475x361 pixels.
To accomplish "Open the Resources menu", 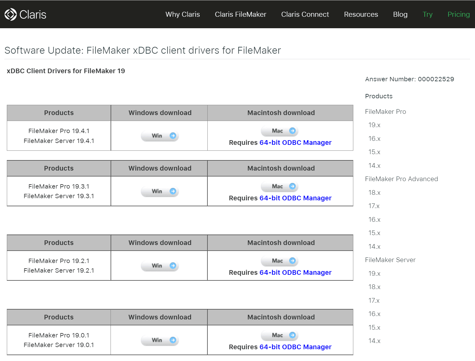I will pos(361,14).
